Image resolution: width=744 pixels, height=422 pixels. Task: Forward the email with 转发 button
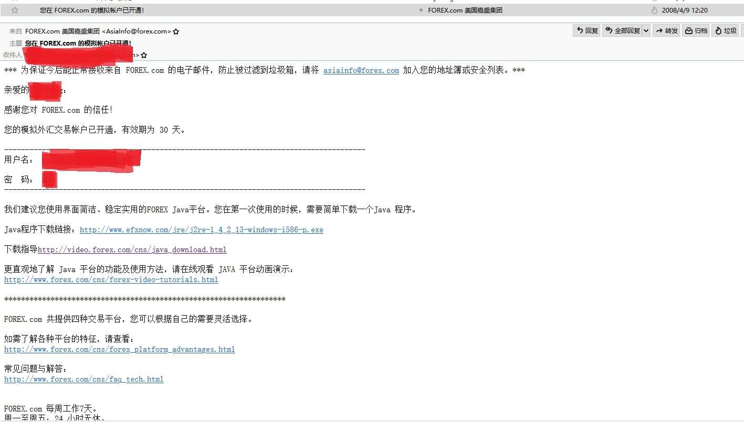pos(666,30)
